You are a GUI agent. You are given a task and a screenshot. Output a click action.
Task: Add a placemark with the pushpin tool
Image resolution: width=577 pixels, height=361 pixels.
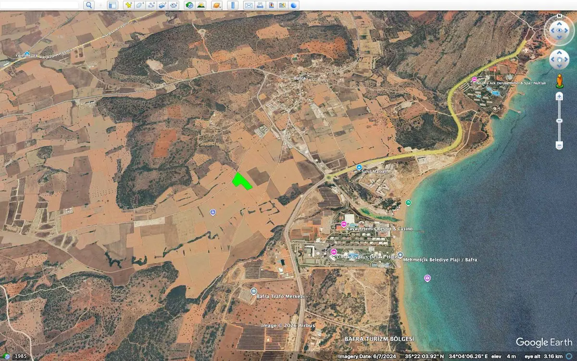128,5
